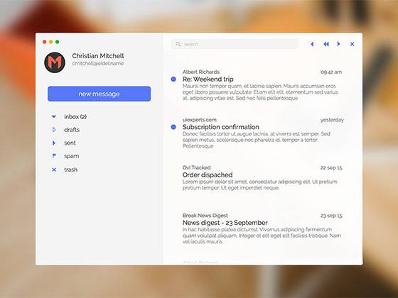This screenshot has width=398, height=298.
Task: Click the double-arrow reply all icon
Action: pyautogui.click(x=326, y=44)
